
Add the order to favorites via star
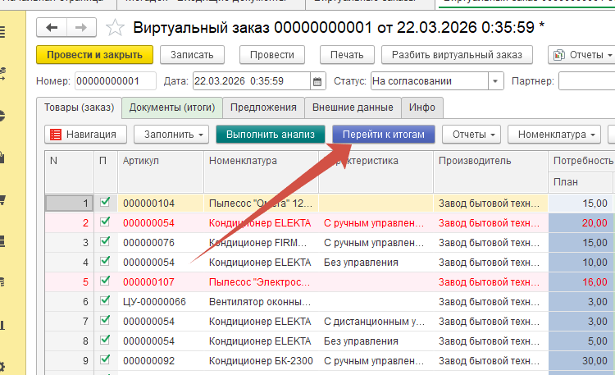(x=115, y=28)
